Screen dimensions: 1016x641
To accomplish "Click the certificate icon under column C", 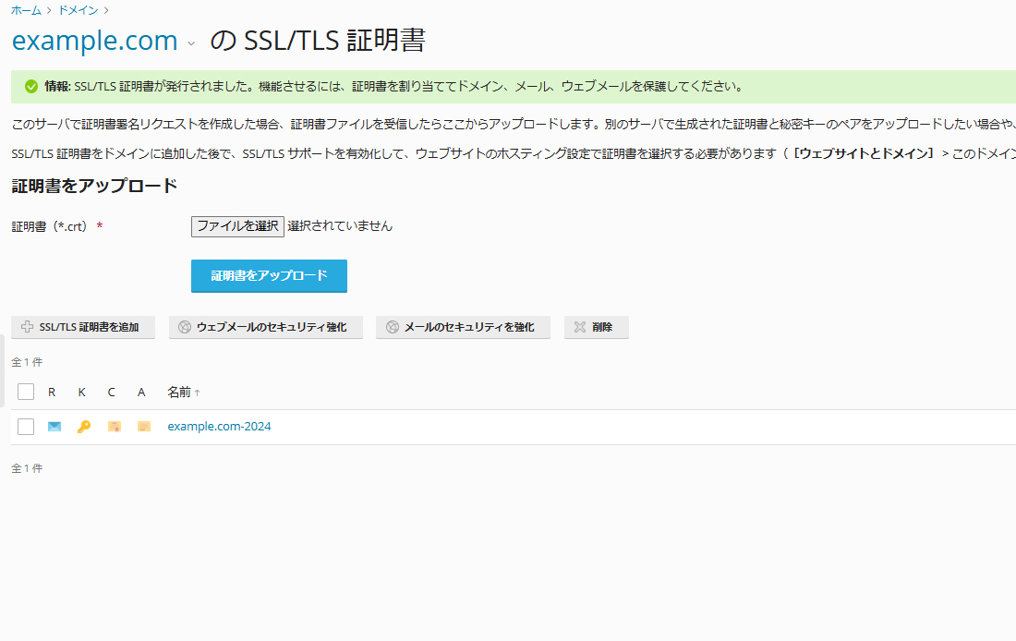I will 115,427.
